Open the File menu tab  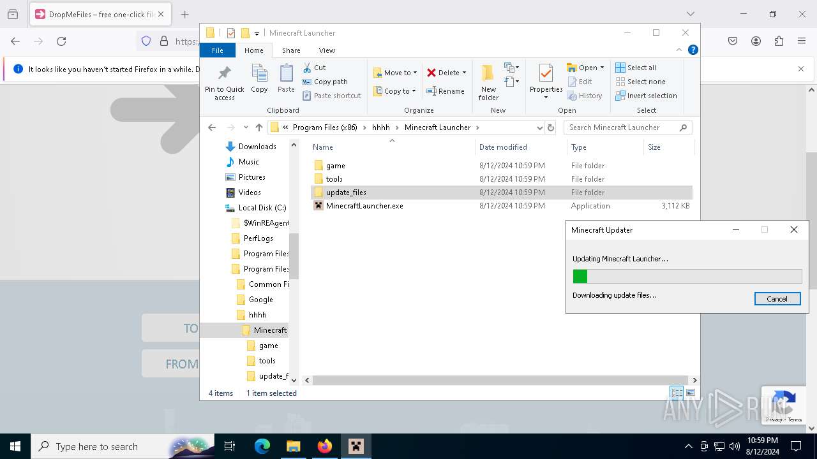click(x=218, y=50)
